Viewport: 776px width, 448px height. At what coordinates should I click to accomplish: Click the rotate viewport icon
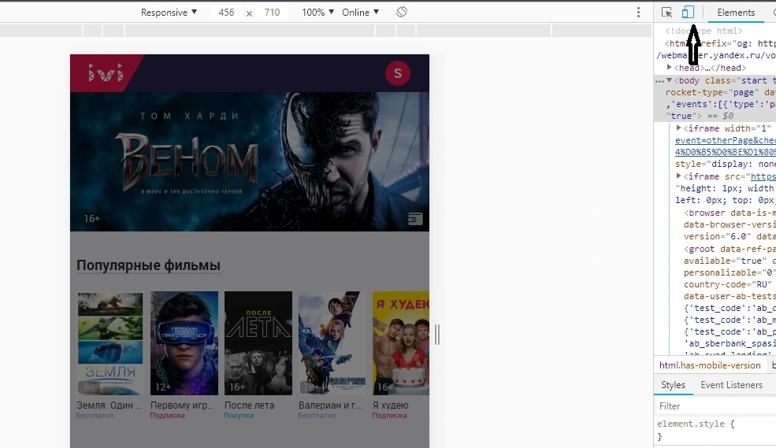pyautogui.click(x=401, y=12)
